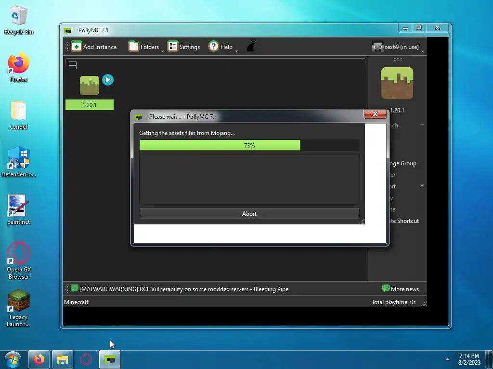This screenshot has width=493, height=369.
Task: Select the DefenderCo... desktop shortcut
Action: click(x=19, y=162)
